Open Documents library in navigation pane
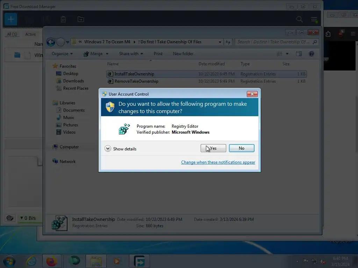Screen dimensions: 358x268 tap(74, 110)
